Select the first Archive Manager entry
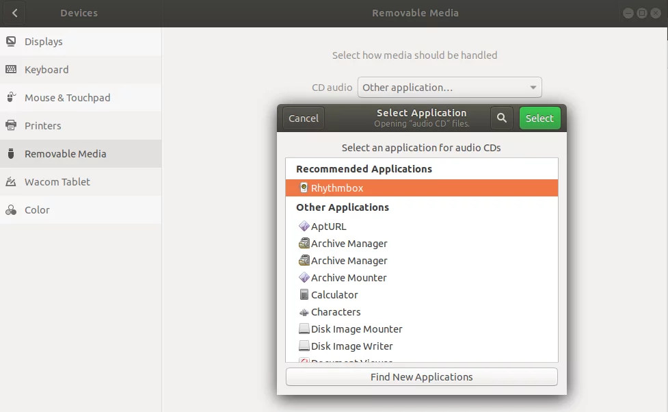Screen dimensions: 668x412 click(349, 244)
